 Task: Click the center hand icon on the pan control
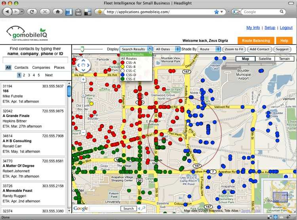pyautogui.click(x=83, y=65)
